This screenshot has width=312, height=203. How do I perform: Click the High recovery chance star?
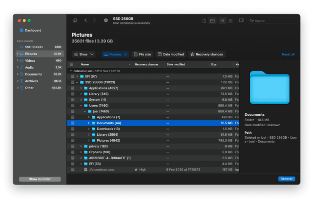[x=136, y=170]
